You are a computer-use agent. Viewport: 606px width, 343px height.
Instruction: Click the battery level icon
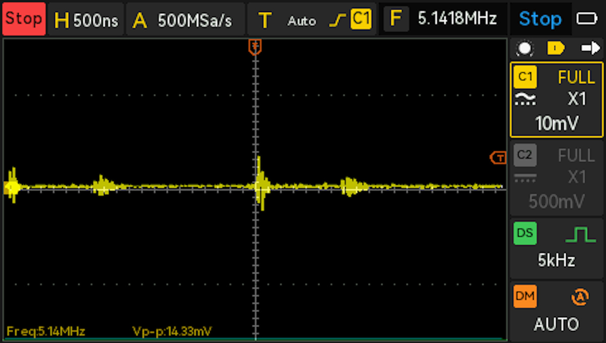pos(587,19)
